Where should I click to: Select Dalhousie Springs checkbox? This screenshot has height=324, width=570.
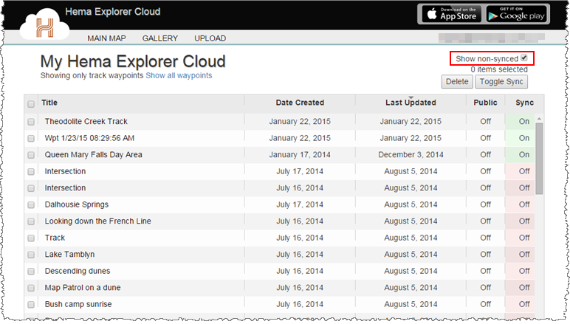pos(31,205)
